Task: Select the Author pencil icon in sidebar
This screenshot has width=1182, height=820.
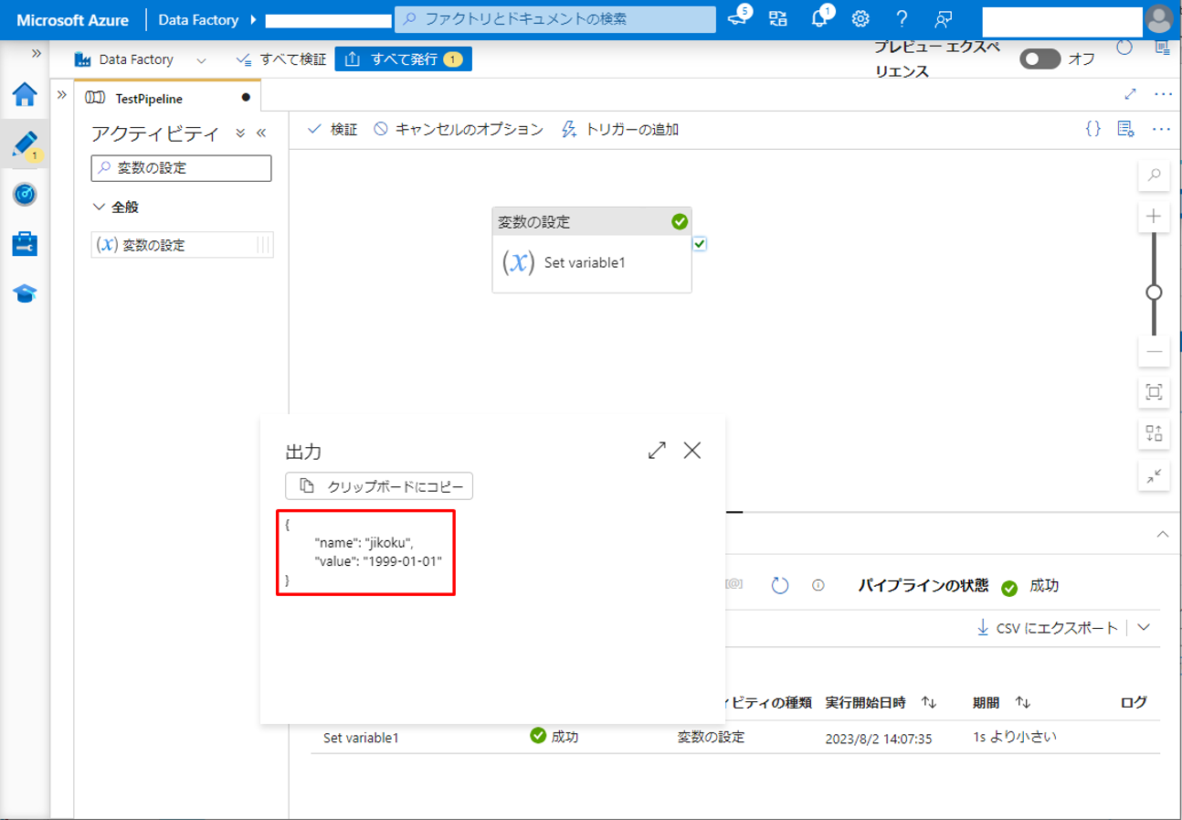Action: pos(25,144)
